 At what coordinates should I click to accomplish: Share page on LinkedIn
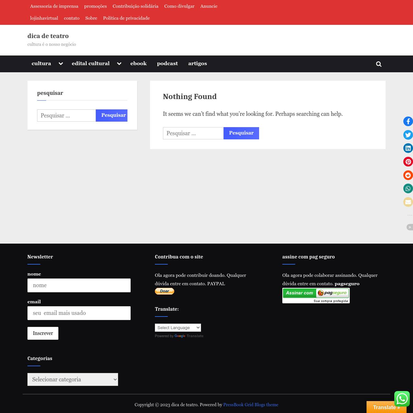[x=408, y=148]
